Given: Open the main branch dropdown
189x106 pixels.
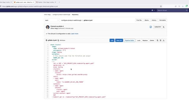Looking at the screenshot, I should (x=52, y=20).
